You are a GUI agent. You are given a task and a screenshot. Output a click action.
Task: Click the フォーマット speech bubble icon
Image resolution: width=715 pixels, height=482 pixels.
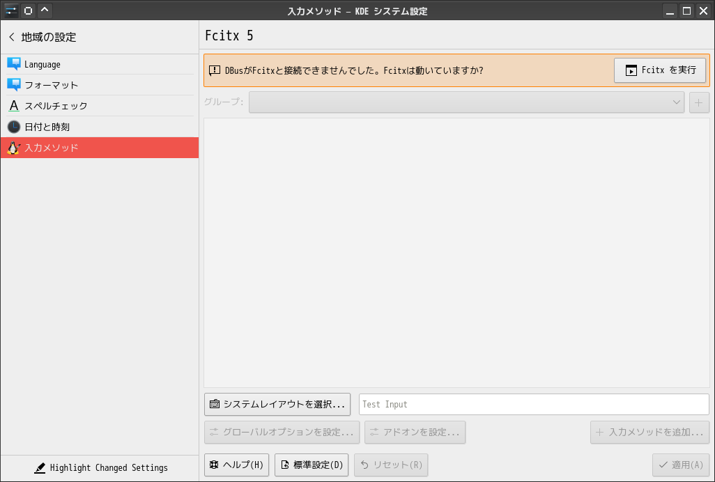tap(14, 85)
